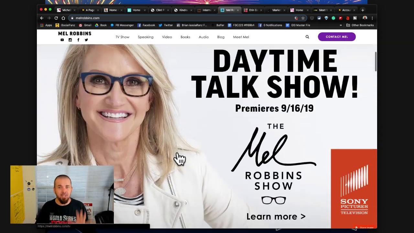Image resolution: width=414 pixels, height=233 pixels.
Task: Open Book Google Drive bookmark
Action: (x=101, y=25)
